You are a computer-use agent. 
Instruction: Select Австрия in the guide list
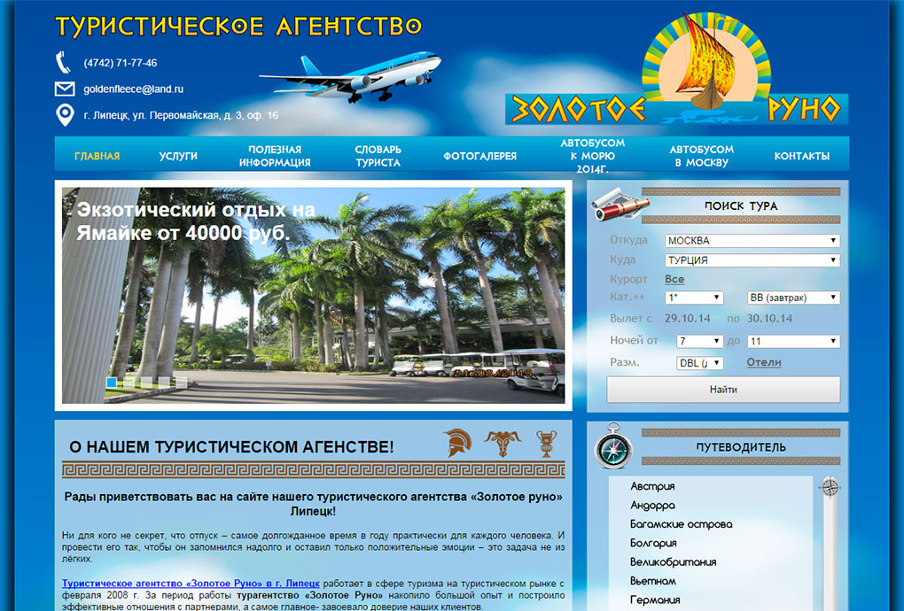point(652,486)
